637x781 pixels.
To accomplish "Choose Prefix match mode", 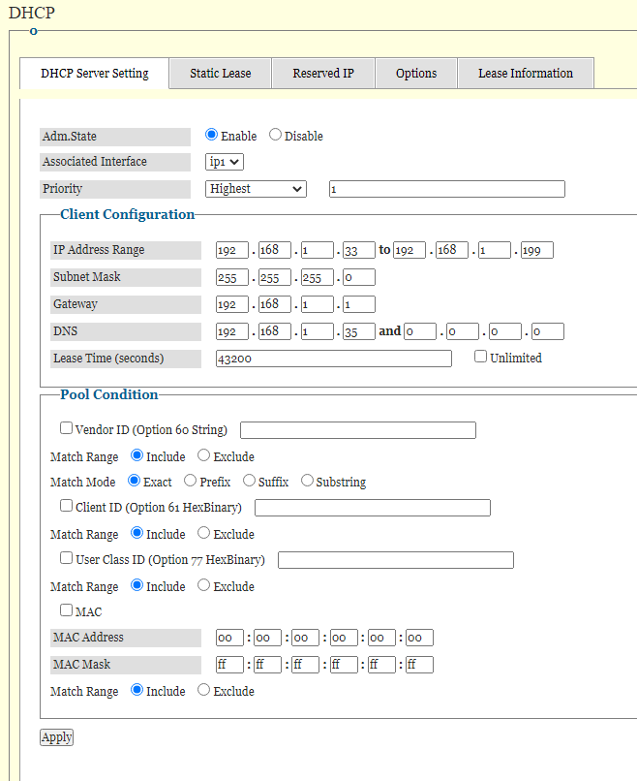I will [190, 481].
